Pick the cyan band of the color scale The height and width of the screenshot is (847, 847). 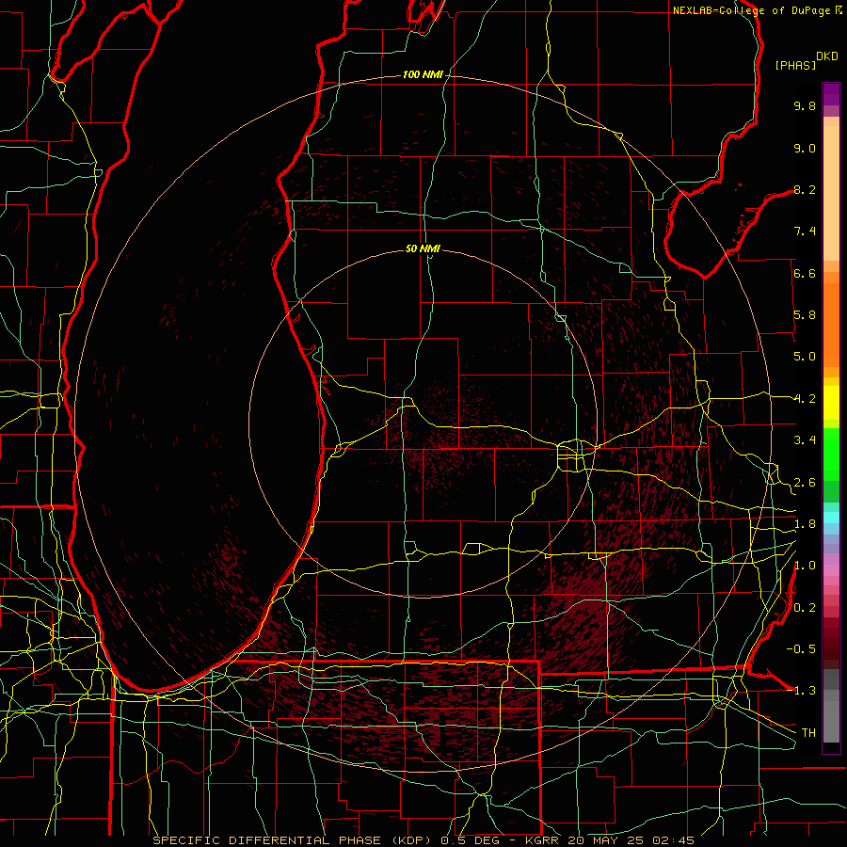coord(831,518)
